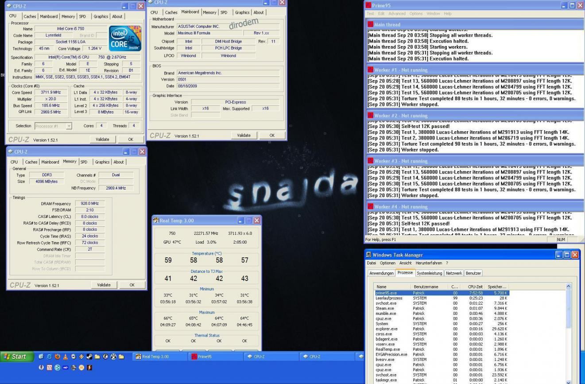
Task: Select the RealTemp.exe process row
Action: click(x=442, y=349)
